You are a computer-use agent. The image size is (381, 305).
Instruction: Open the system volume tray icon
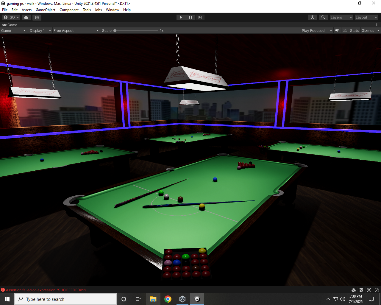343,299
